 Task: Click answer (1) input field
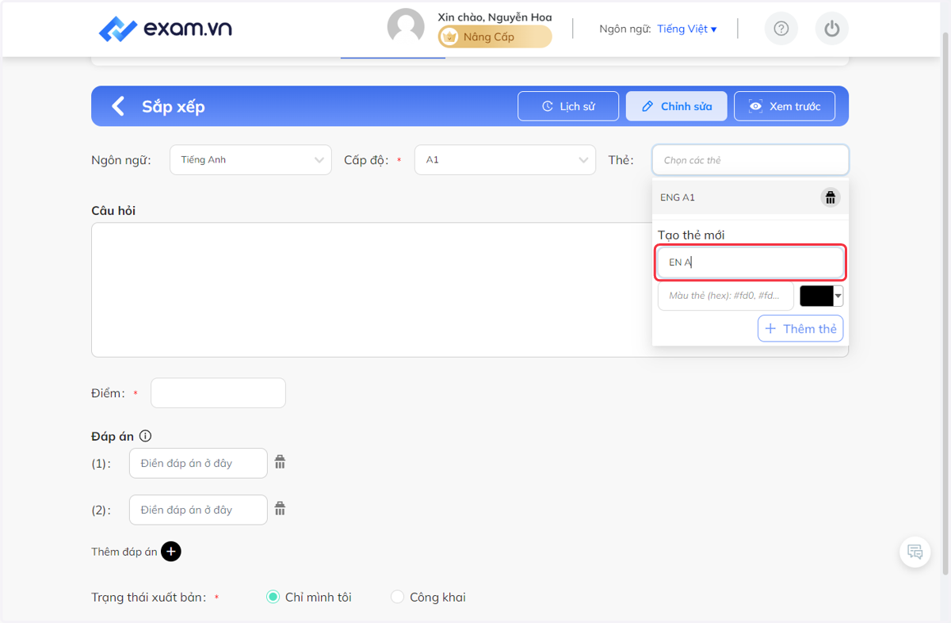coord(198,464)
